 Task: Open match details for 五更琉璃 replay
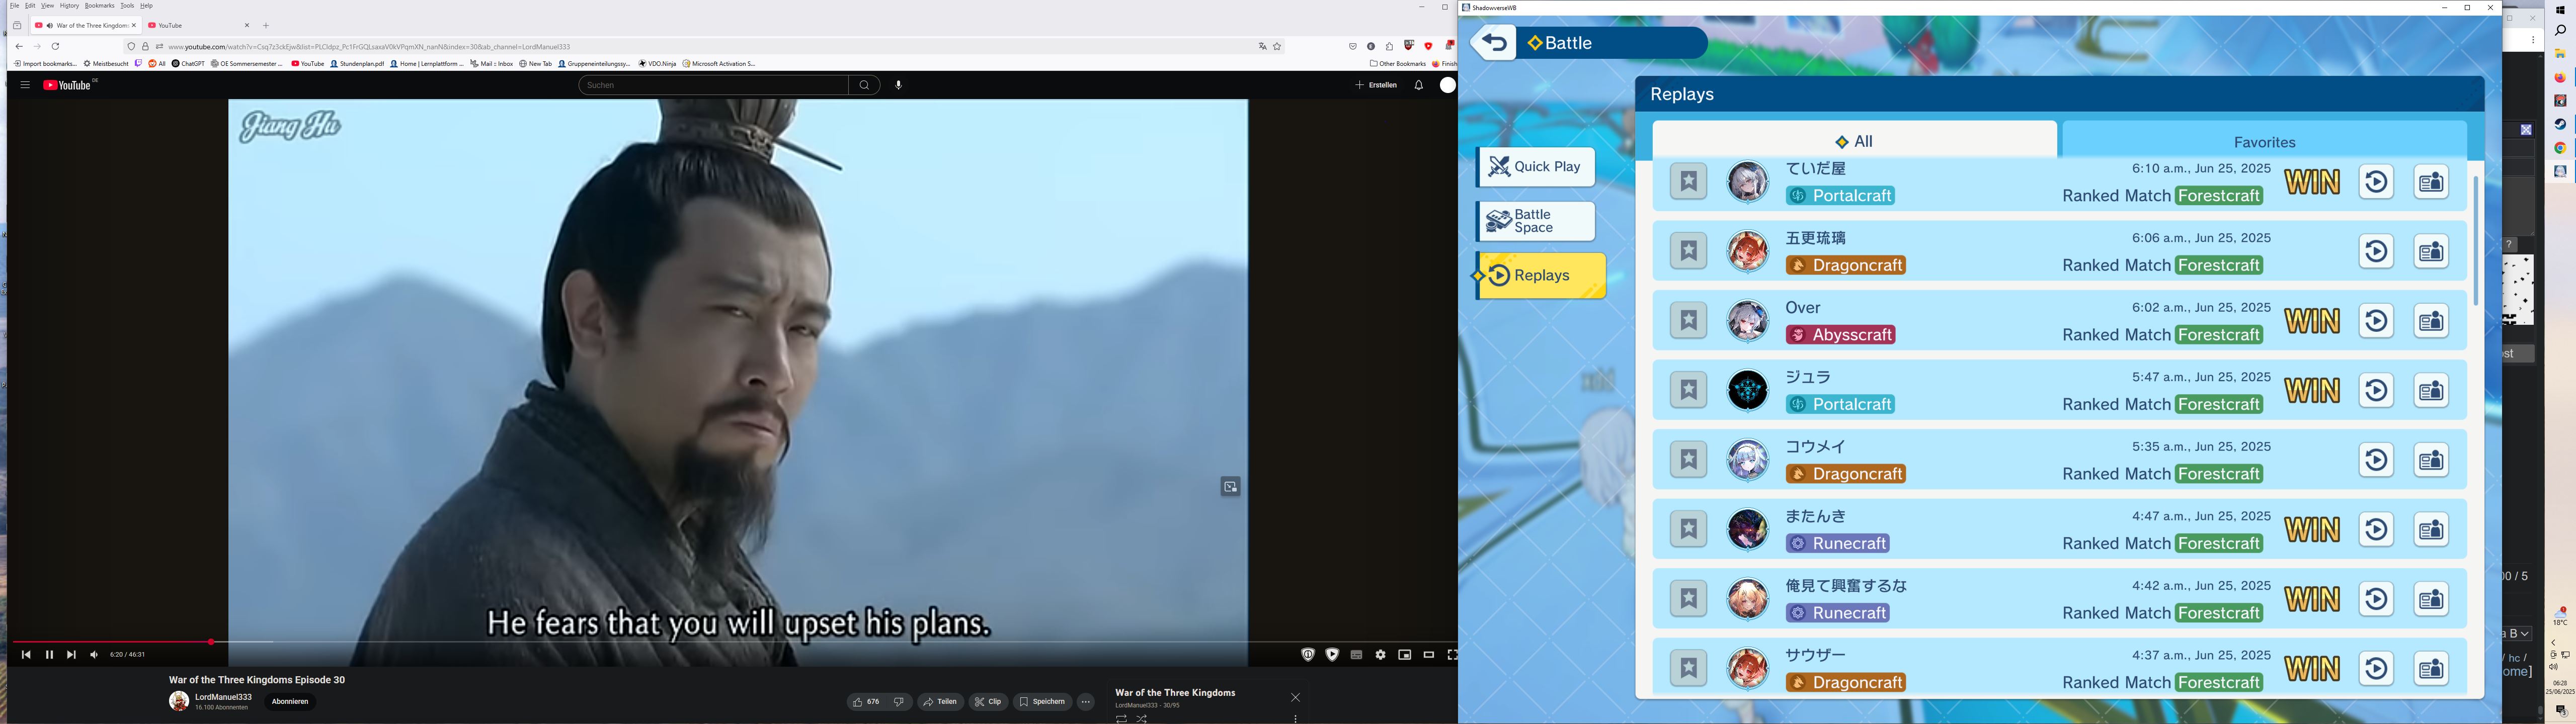2431,251
